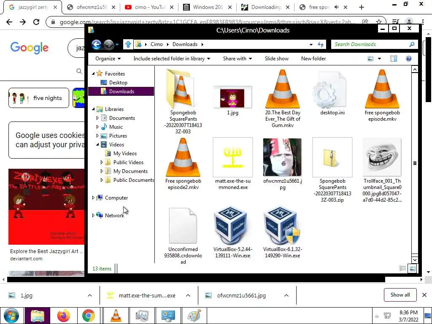Select the Trollface_001 thumbnail file
Image resolution: width=432 pixels, height=324 pixels.
[382, 170]
